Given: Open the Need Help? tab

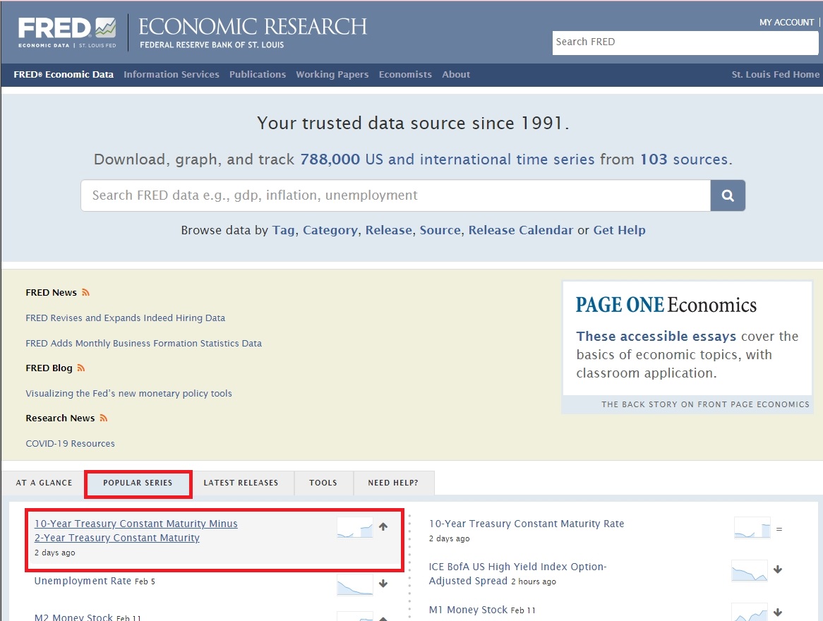Looking at the screenshot, I should [393, 483].
